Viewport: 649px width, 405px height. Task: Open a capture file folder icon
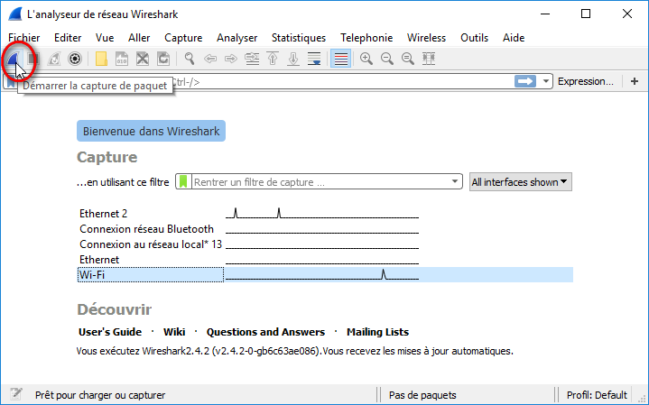pyautogui.click(x=101, y=59)
